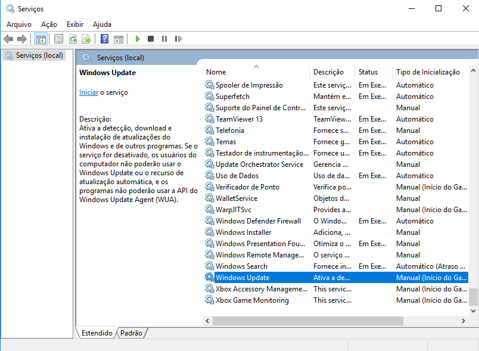Image resolution: width=479 pixels, height=351 pixels.
Task: Click the horizontal scroll right arrow
Action: point(463,321)
